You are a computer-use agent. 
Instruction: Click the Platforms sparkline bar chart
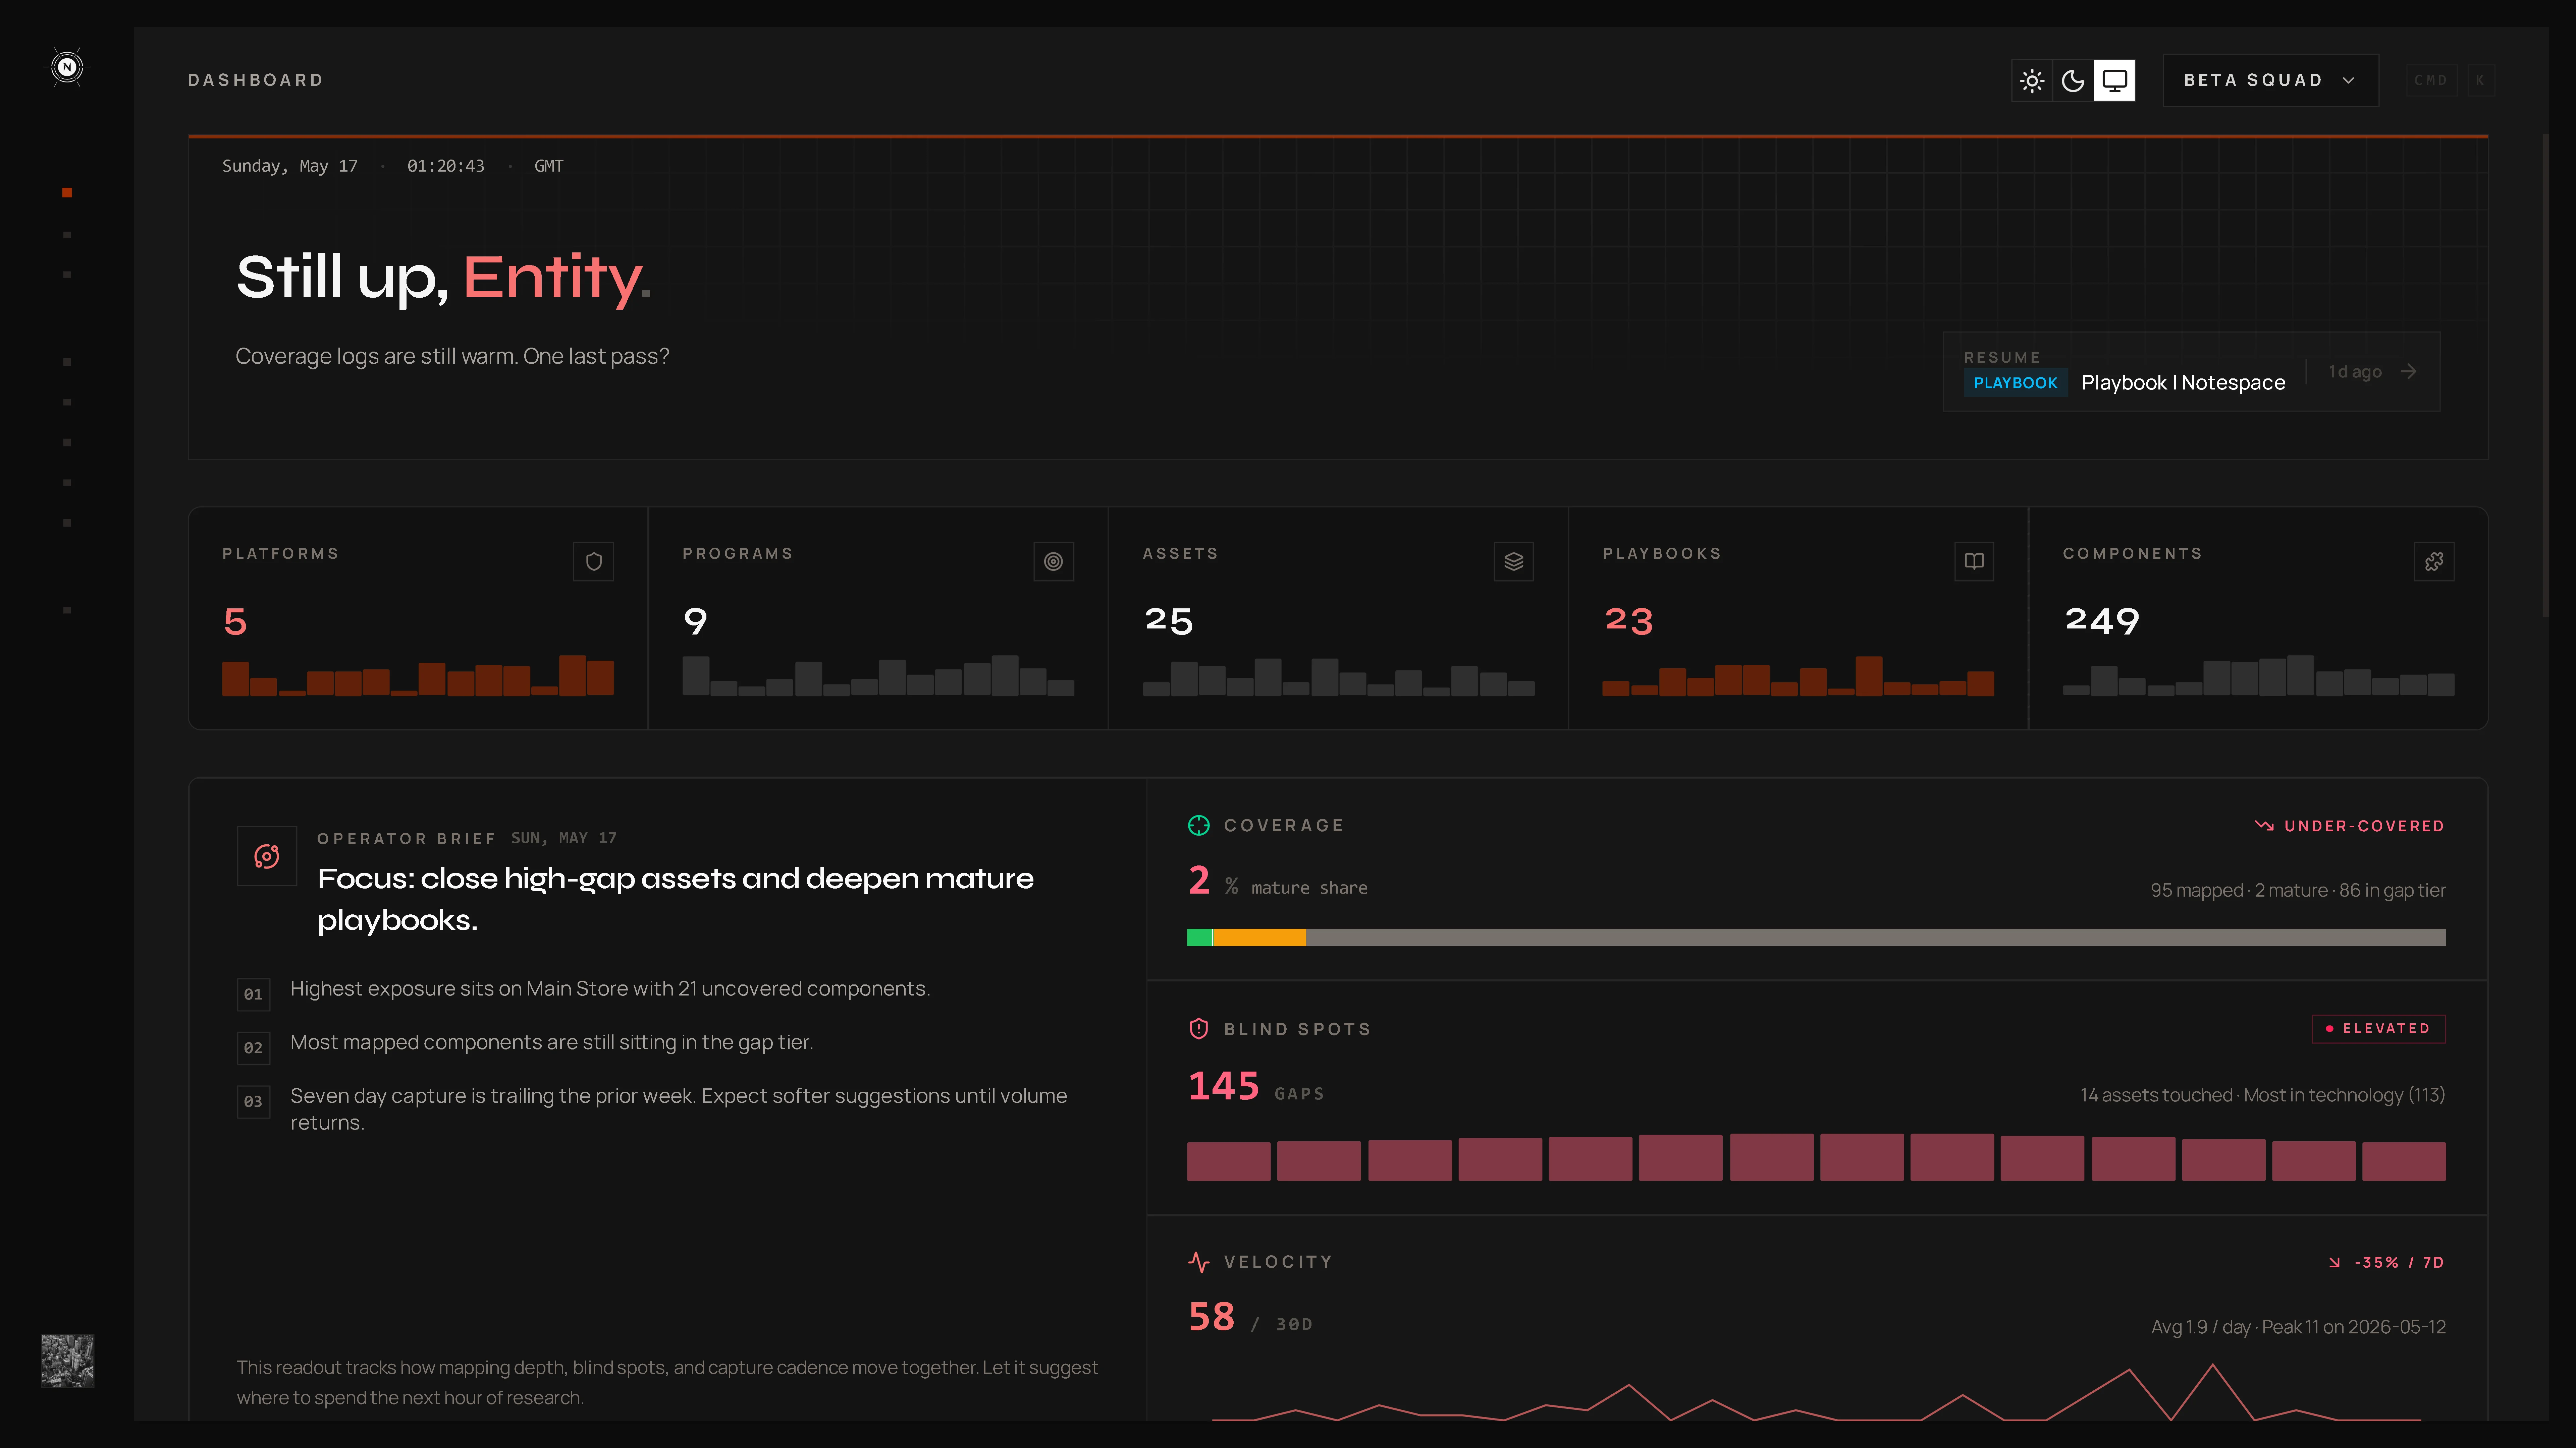pos(418,675)
